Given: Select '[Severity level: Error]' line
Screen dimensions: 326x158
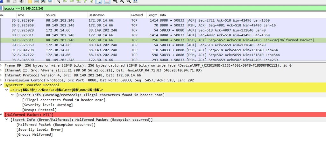Looking at the screenshot, I should pyautogui.click(x=39, y=130).
